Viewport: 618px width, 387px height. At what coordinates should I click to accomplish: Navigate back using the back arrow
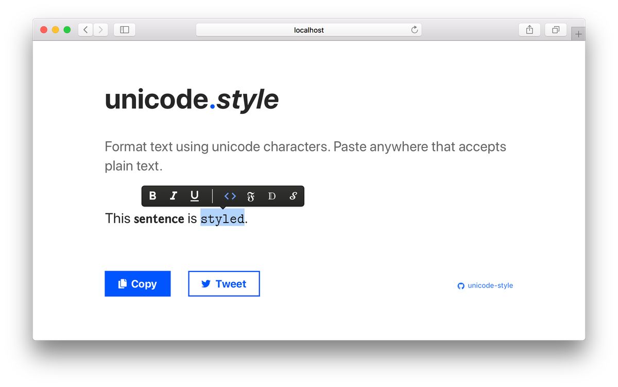click(x=85, y=29)
